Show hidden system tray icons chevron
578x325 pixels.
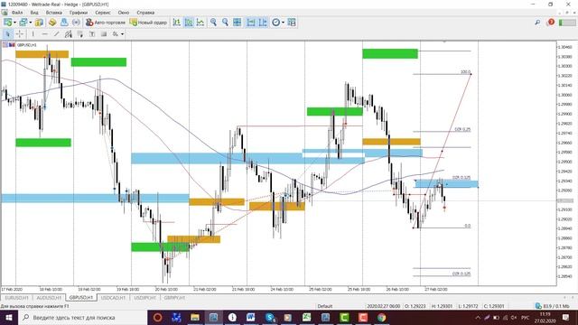click(478, 317)
